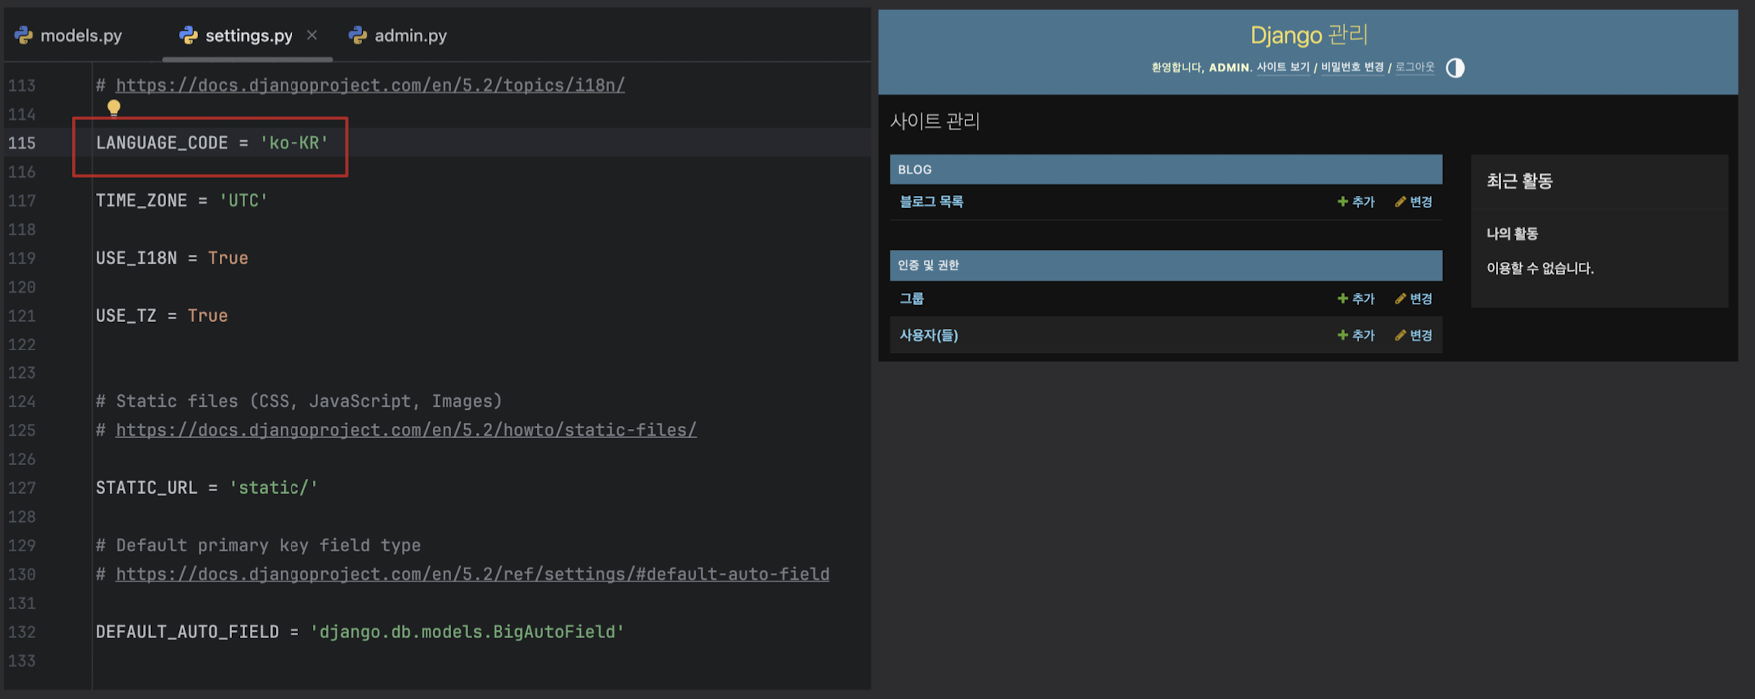Open the default-auto-field settings link
This screenshot has width=1755, height=699.
click(472, 574)
